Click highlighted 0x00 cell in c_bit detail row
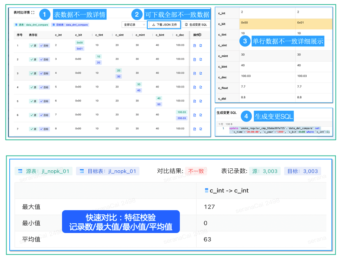 [267, 24]
